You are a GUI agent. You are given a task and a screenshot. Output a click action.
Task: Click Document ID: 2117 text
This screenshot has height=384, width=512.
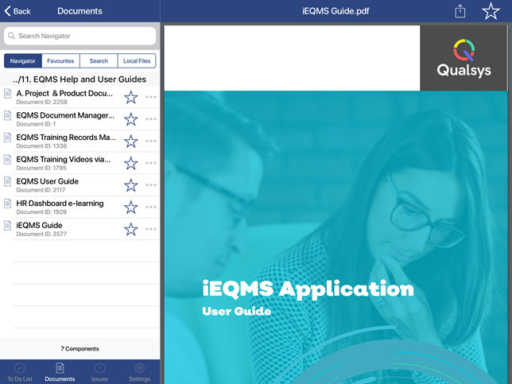tap(41, 190)
